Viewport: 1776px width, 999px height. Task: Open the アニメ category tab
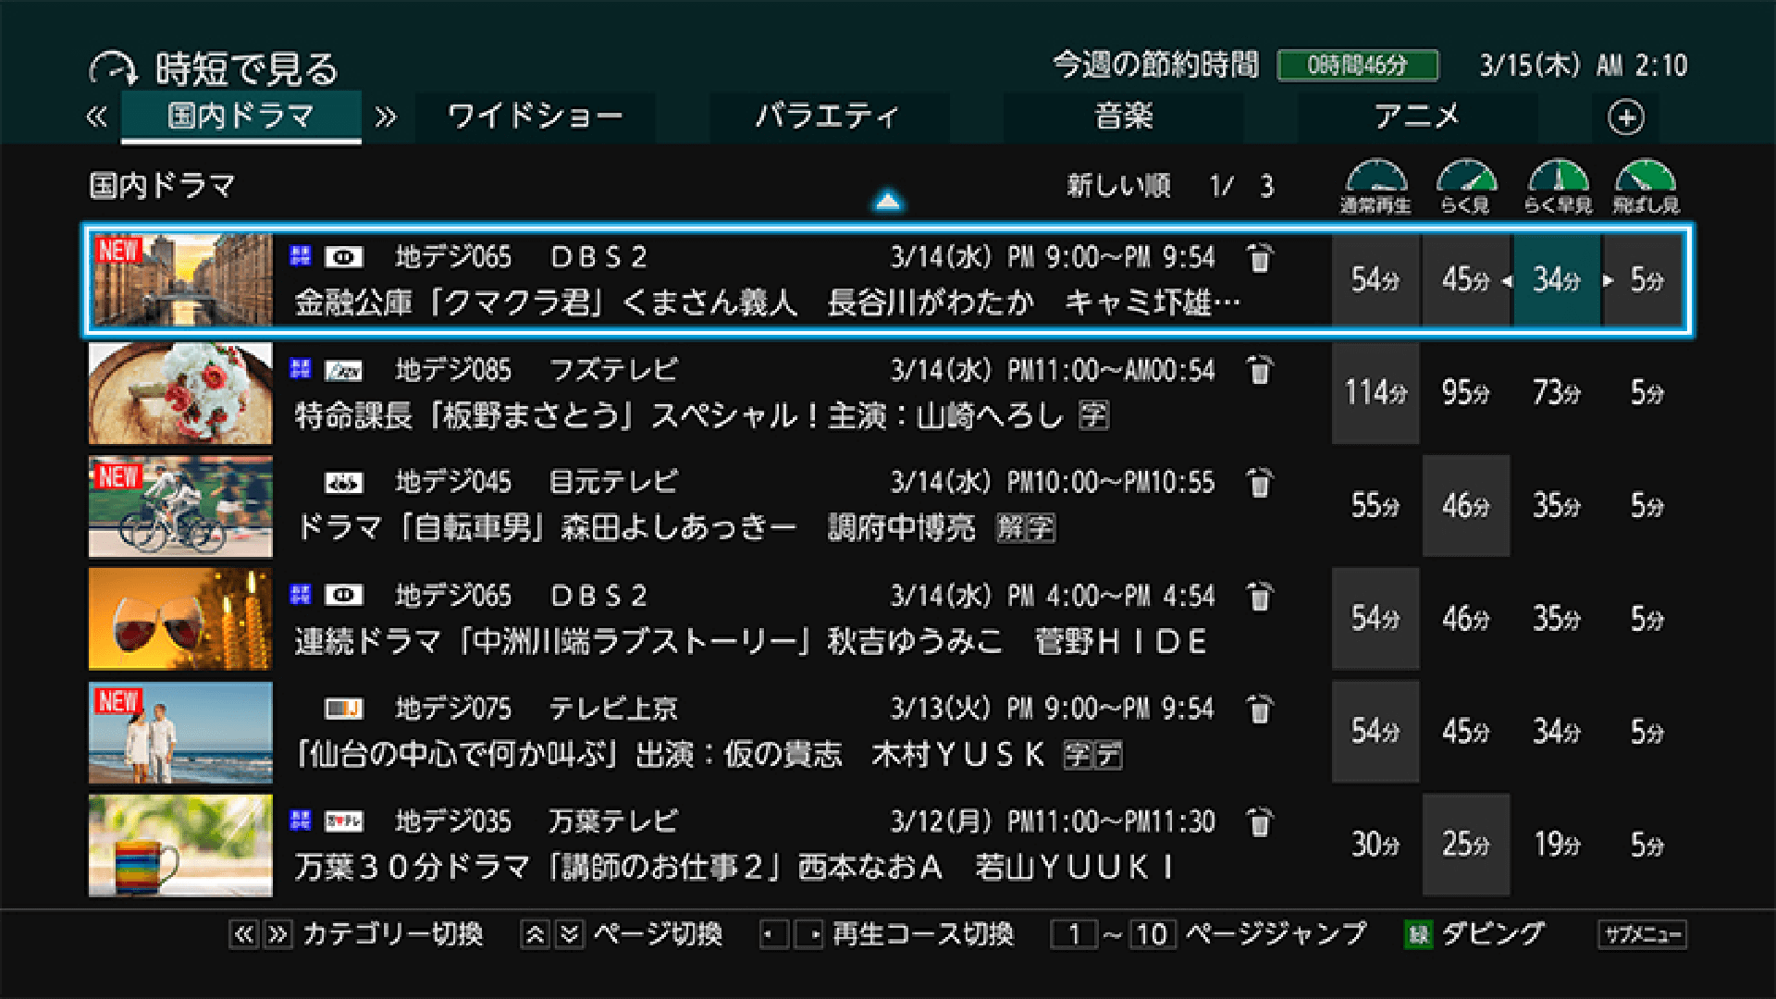[1416, 117]
